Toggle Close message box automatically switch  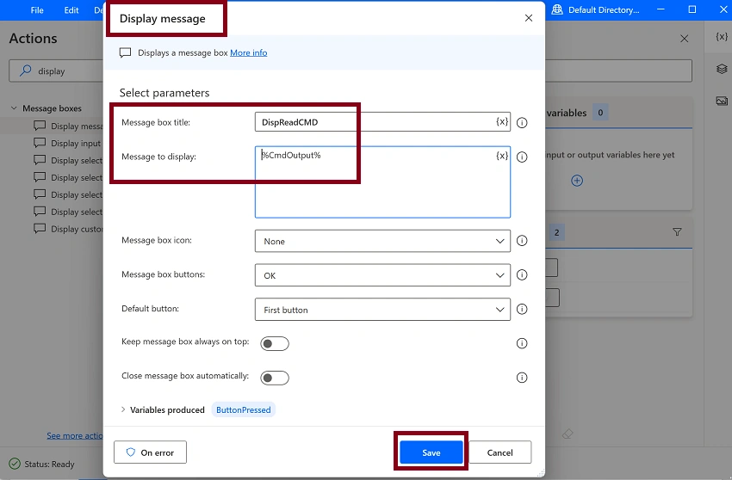click(275, 378)
